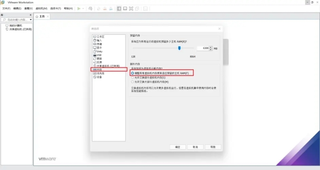
Task: Select 优先级 in the preferences list
Action: 99,73
